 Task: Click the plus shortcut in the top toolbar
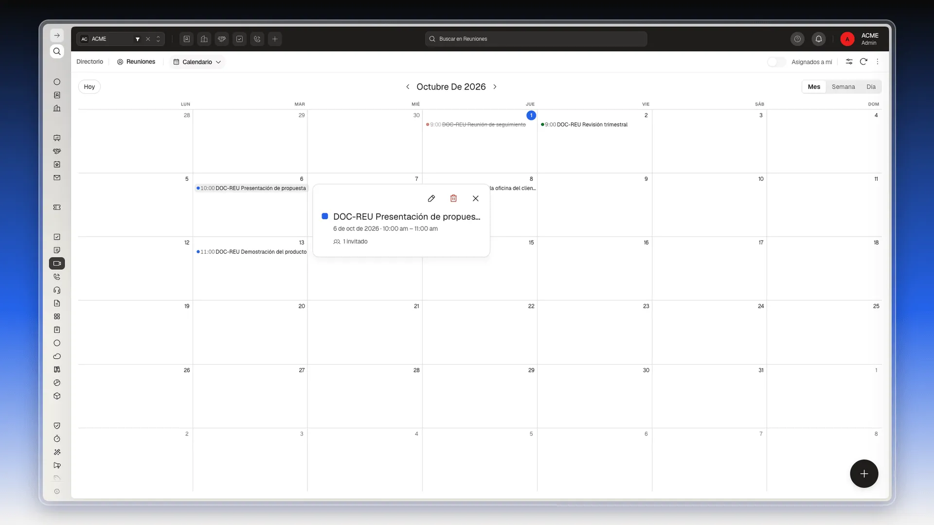tap(275, 39)
